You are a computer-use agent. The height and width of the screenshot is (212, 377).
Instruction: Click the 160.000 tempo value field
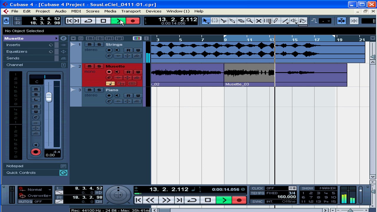(286, 197)
